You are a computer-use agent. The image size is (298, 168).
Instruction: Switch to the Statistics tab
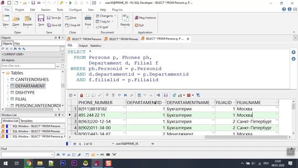point(95,46)
